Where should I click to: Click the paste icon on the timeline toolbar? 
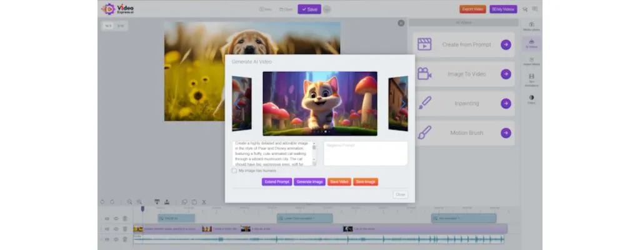point(194,202)
